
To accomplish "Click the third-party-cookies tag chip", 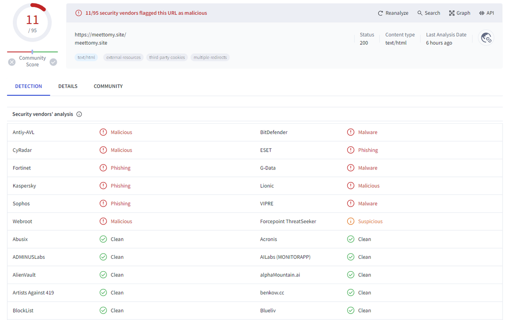I will [167, 57].
